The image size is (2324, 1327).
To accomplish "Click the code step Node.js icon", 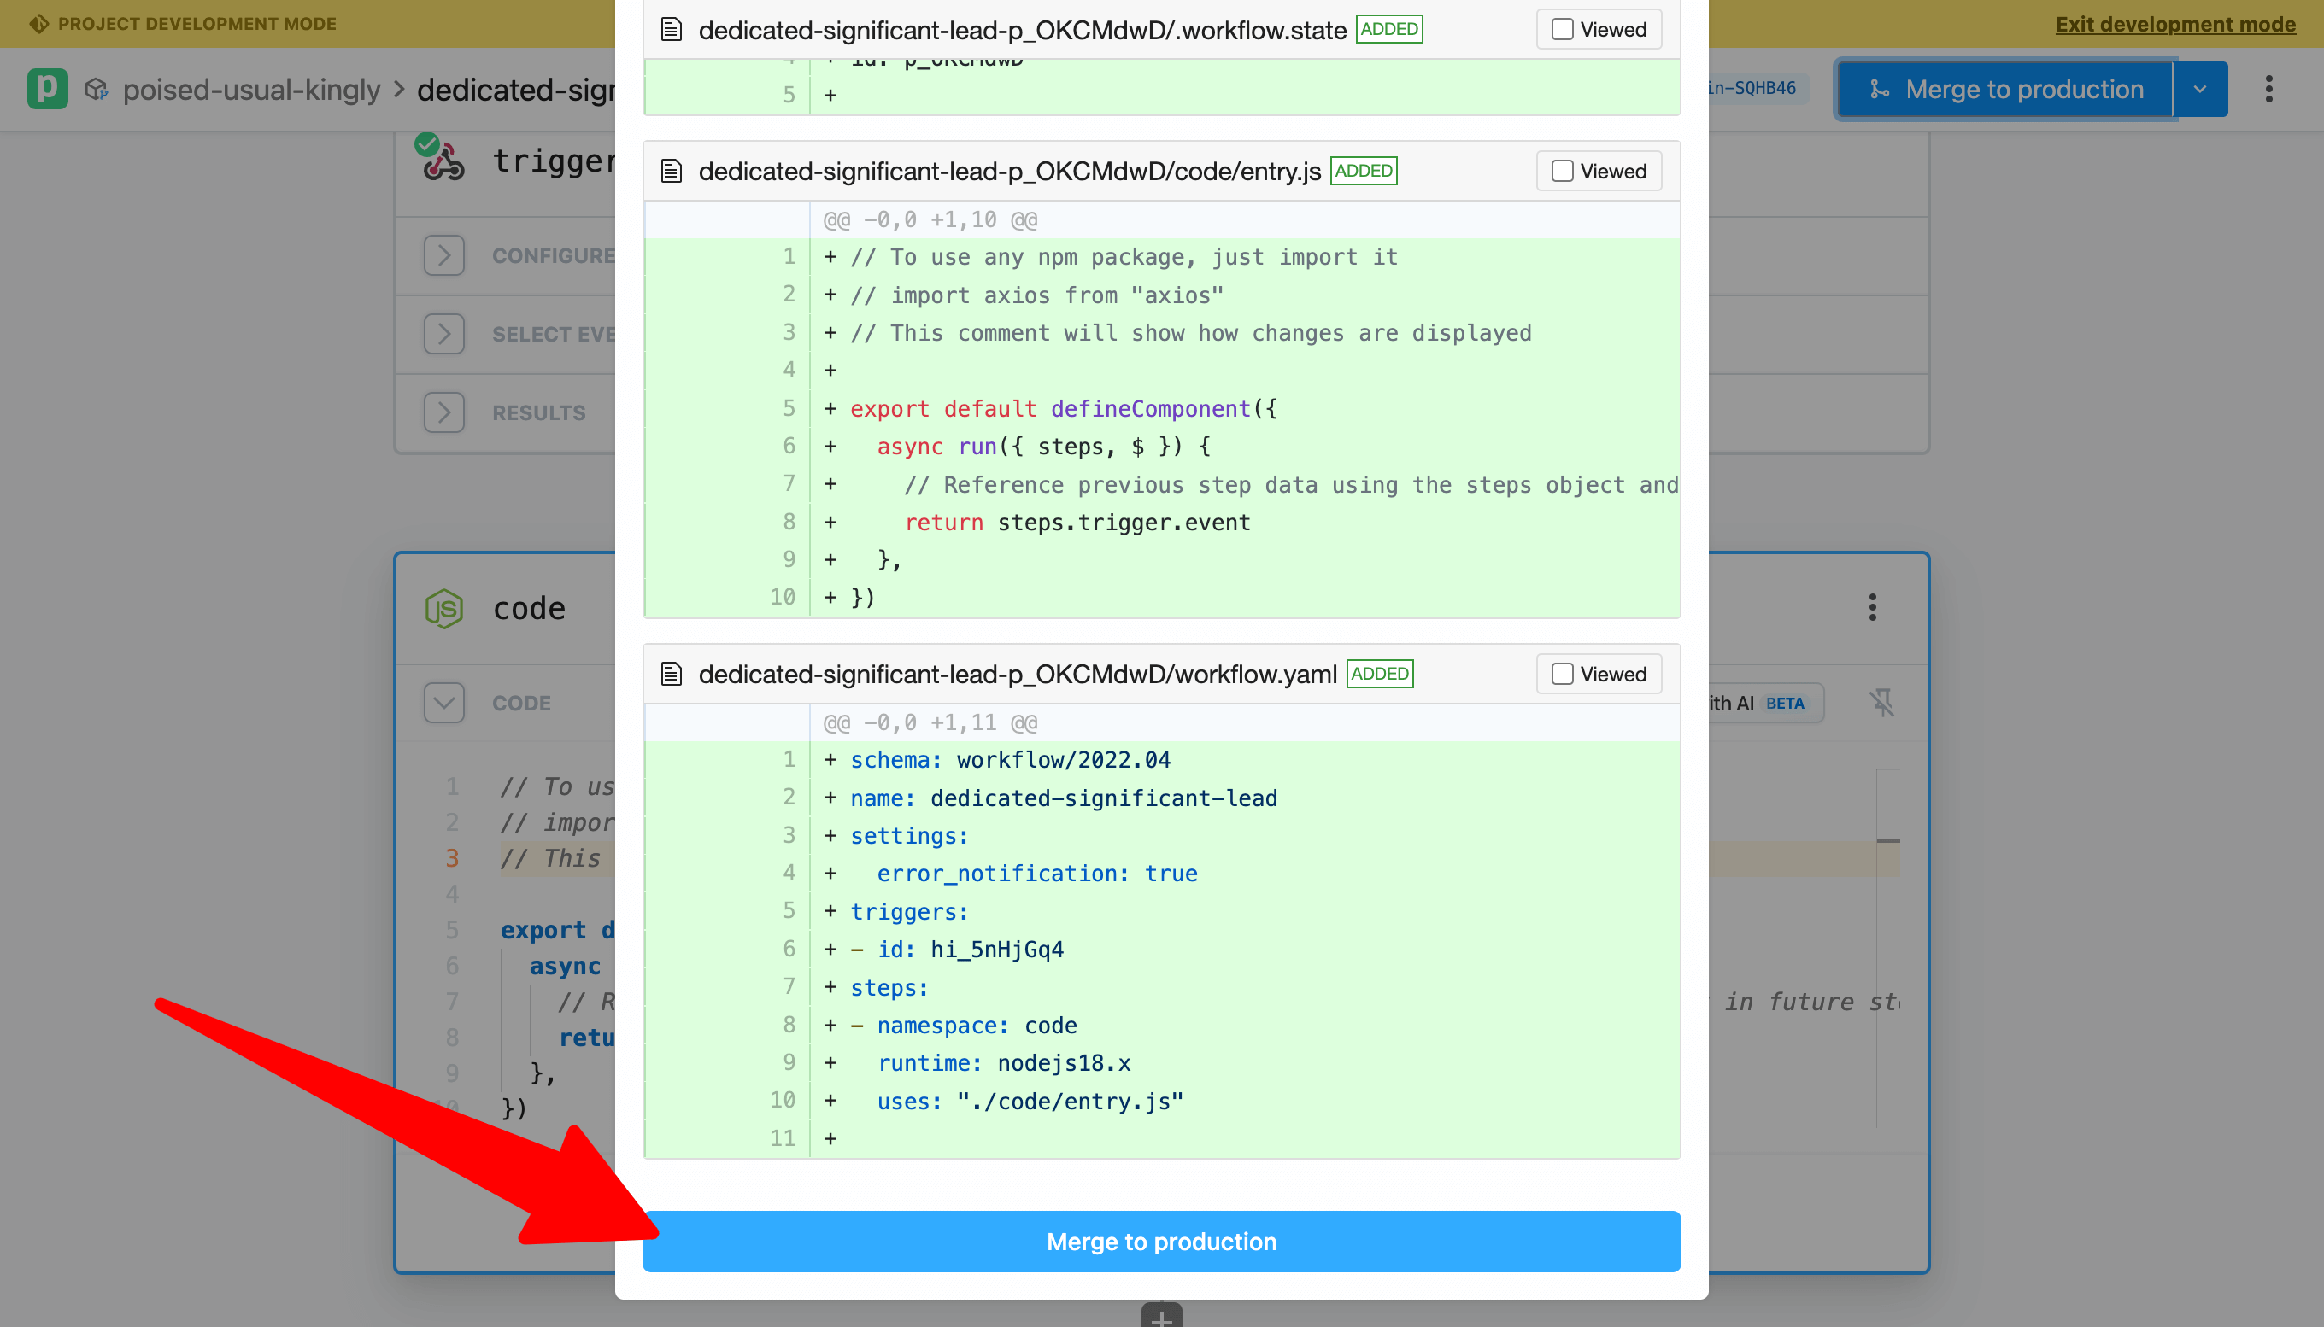I will (x=443, y=608).
